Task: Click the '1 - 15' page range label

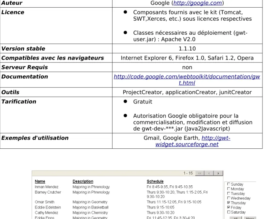Action: point(188,173)
